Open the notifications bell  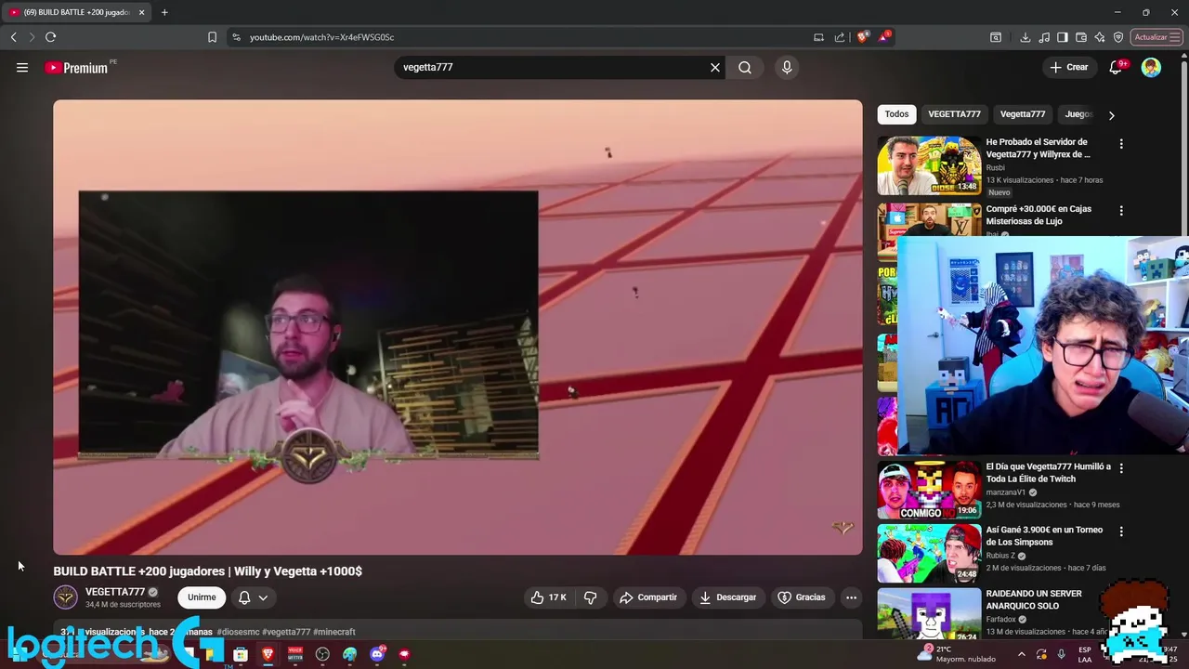coord(1117,67)
